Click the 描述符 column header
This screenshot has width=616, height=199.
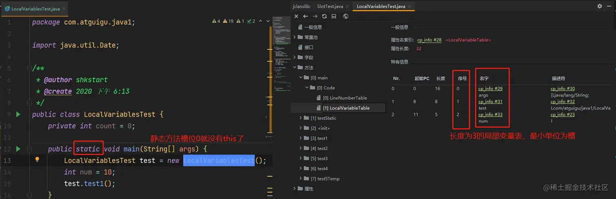tap(559, 78)
